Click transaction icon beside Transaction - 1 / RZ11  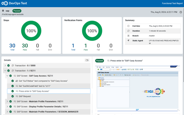(x=13, y=71)
